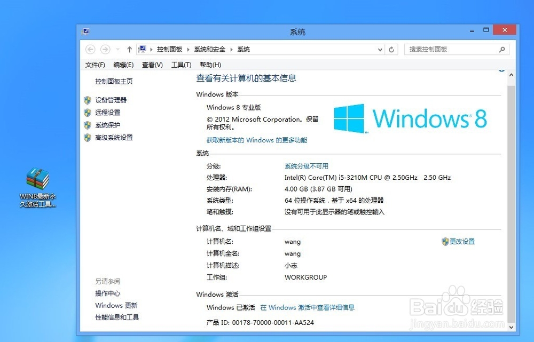Click shield icon beside 高级系统设置
The width and height of the screenshot is (534, 342).
(88, 138)
